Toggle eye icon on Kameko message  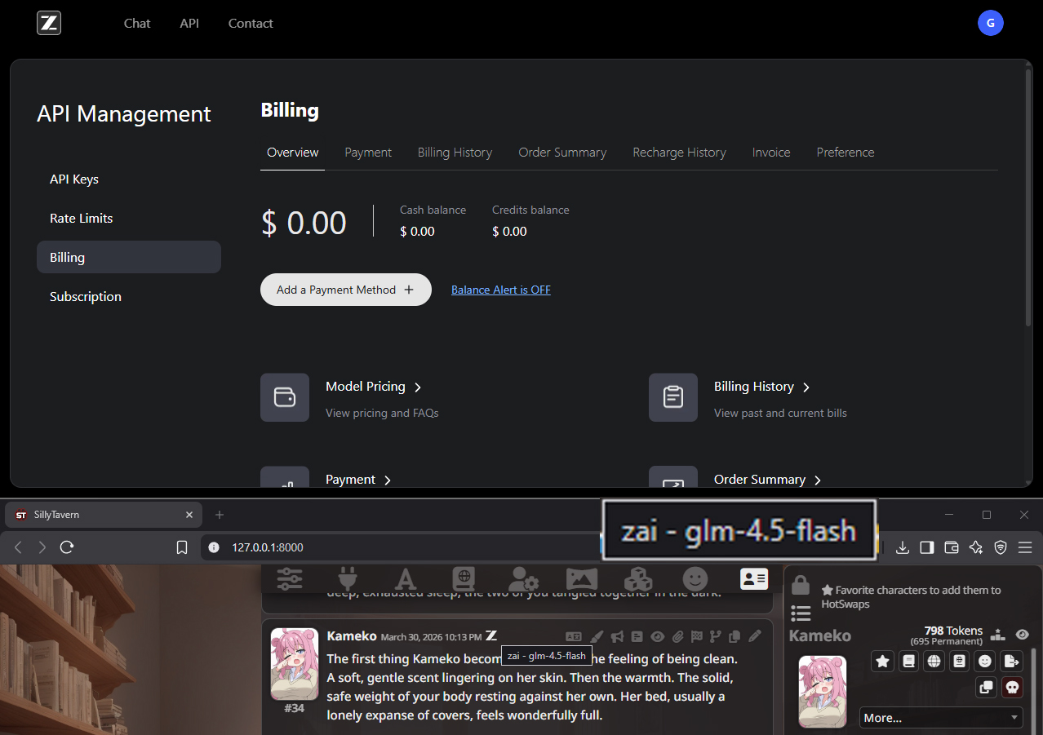tap(657, 636)
